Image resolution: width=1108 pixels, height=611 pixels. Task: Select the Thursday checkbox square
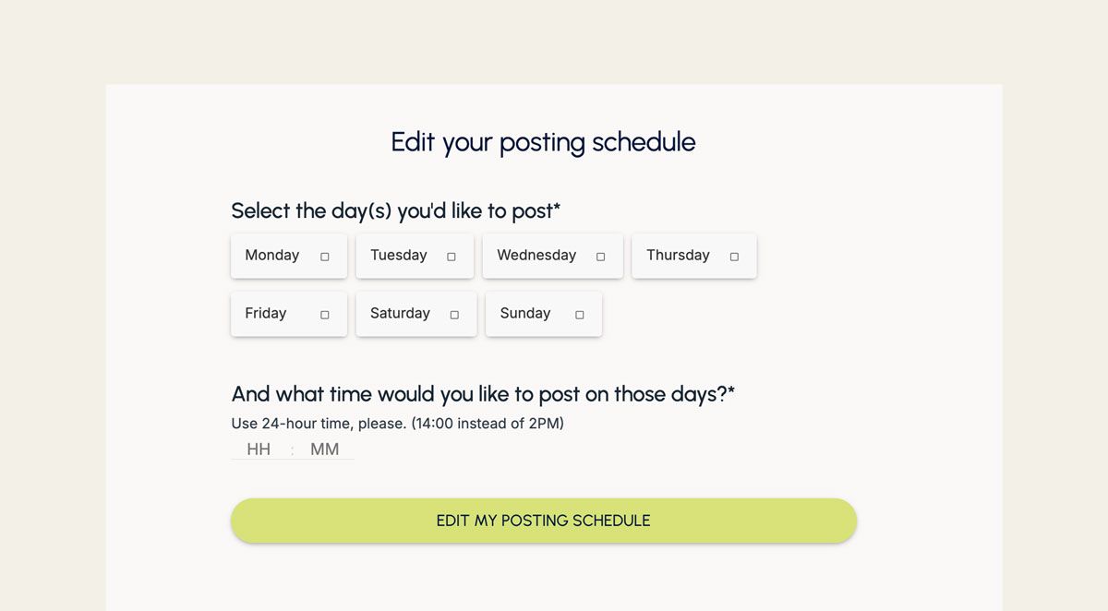pos(735,257)
